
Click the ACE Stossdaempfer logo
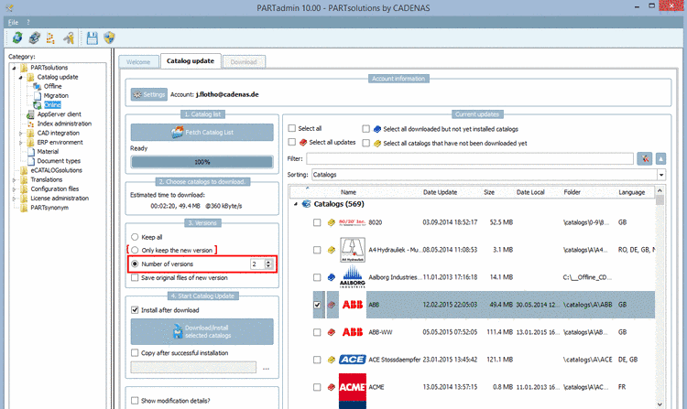pyautogui.click(x=353, y=360)
